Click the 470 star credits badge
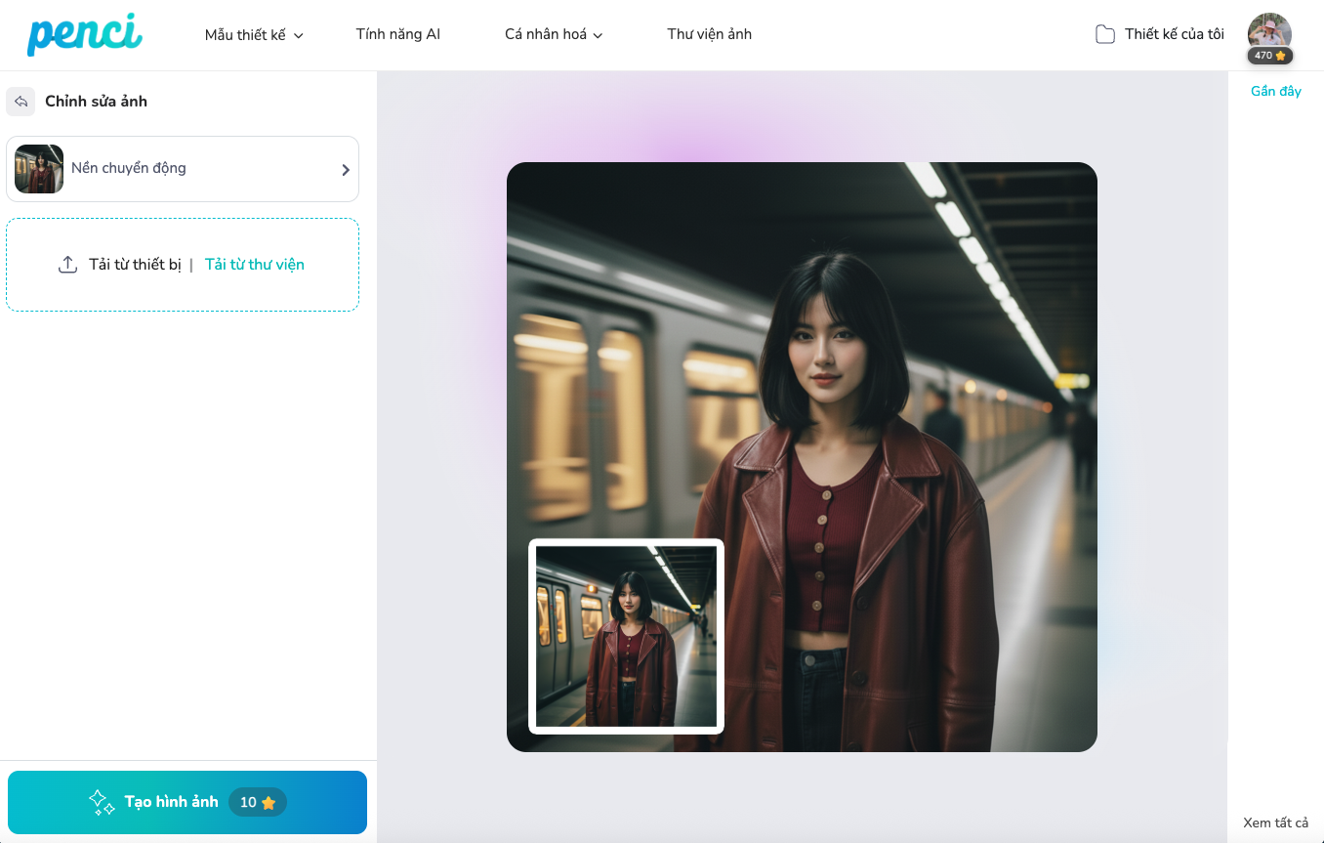Viewport: 1324px width, 843px height. click(x=1269, y=56)
